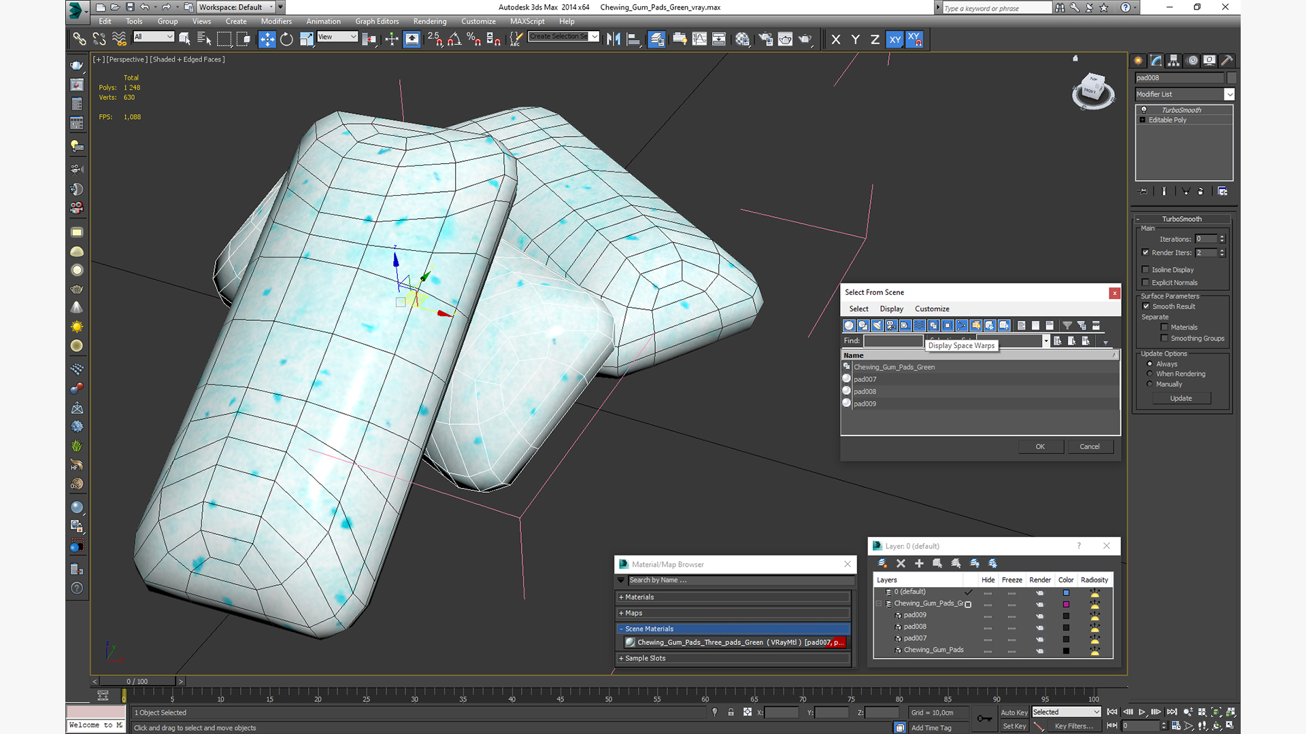Screen dimensions: 1306x734
Task: Open the Modifier List dropdown
Action: [x=1228, y=94]
